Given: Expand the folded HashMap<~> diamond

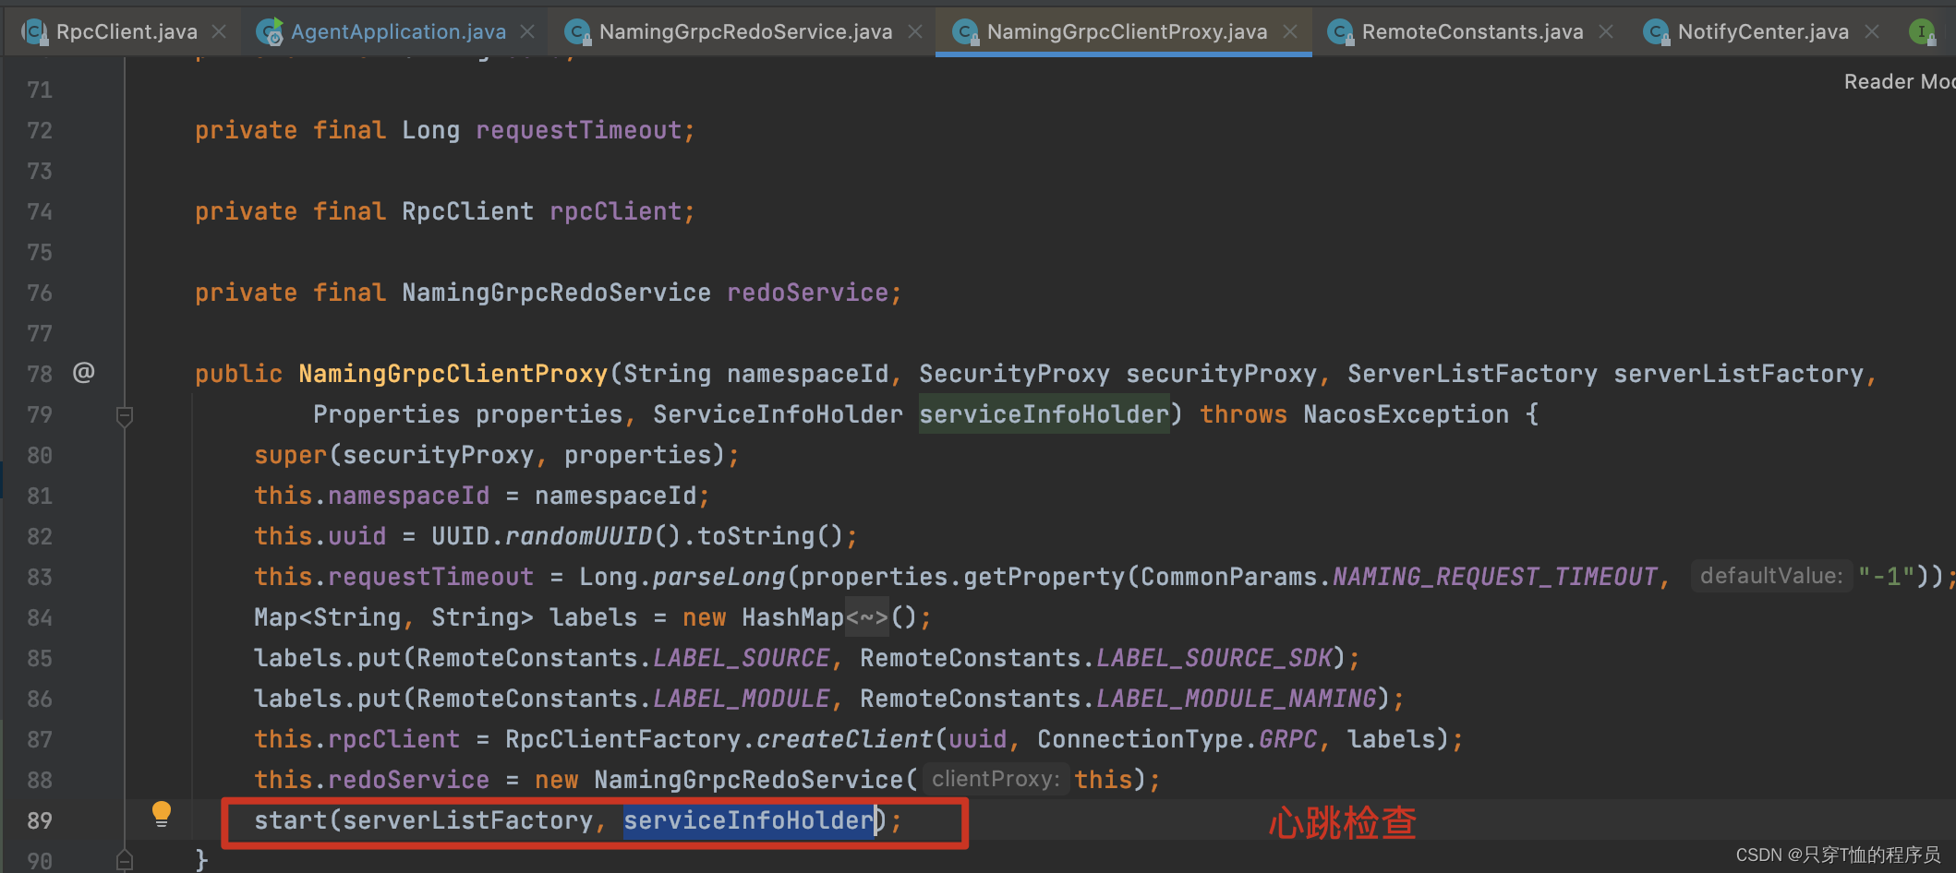Looking at the screenshot, I should [x=867, y=617].
